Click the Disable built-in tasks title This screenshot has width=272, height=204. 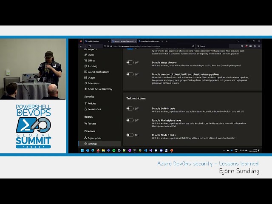pyautogui.click(x=164, y=108)
